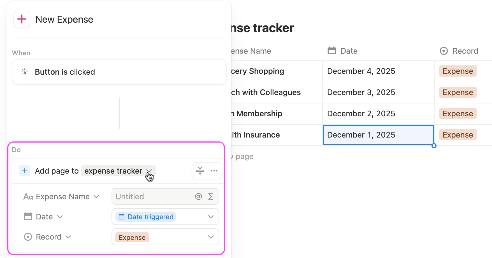492x258 pixels.
Task: Click the calendar icon in Date column header
Action: point(332,51)
